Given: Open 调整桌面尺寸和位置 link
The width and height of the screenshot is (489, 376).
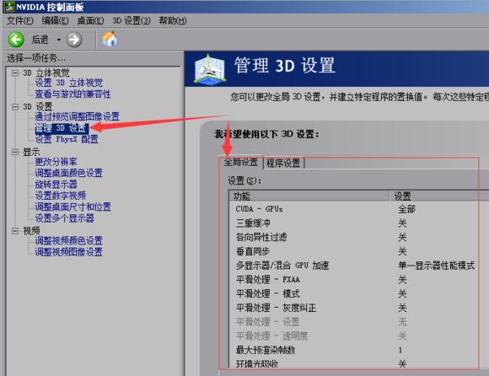Looking at the screenshot, I should 73,207.
